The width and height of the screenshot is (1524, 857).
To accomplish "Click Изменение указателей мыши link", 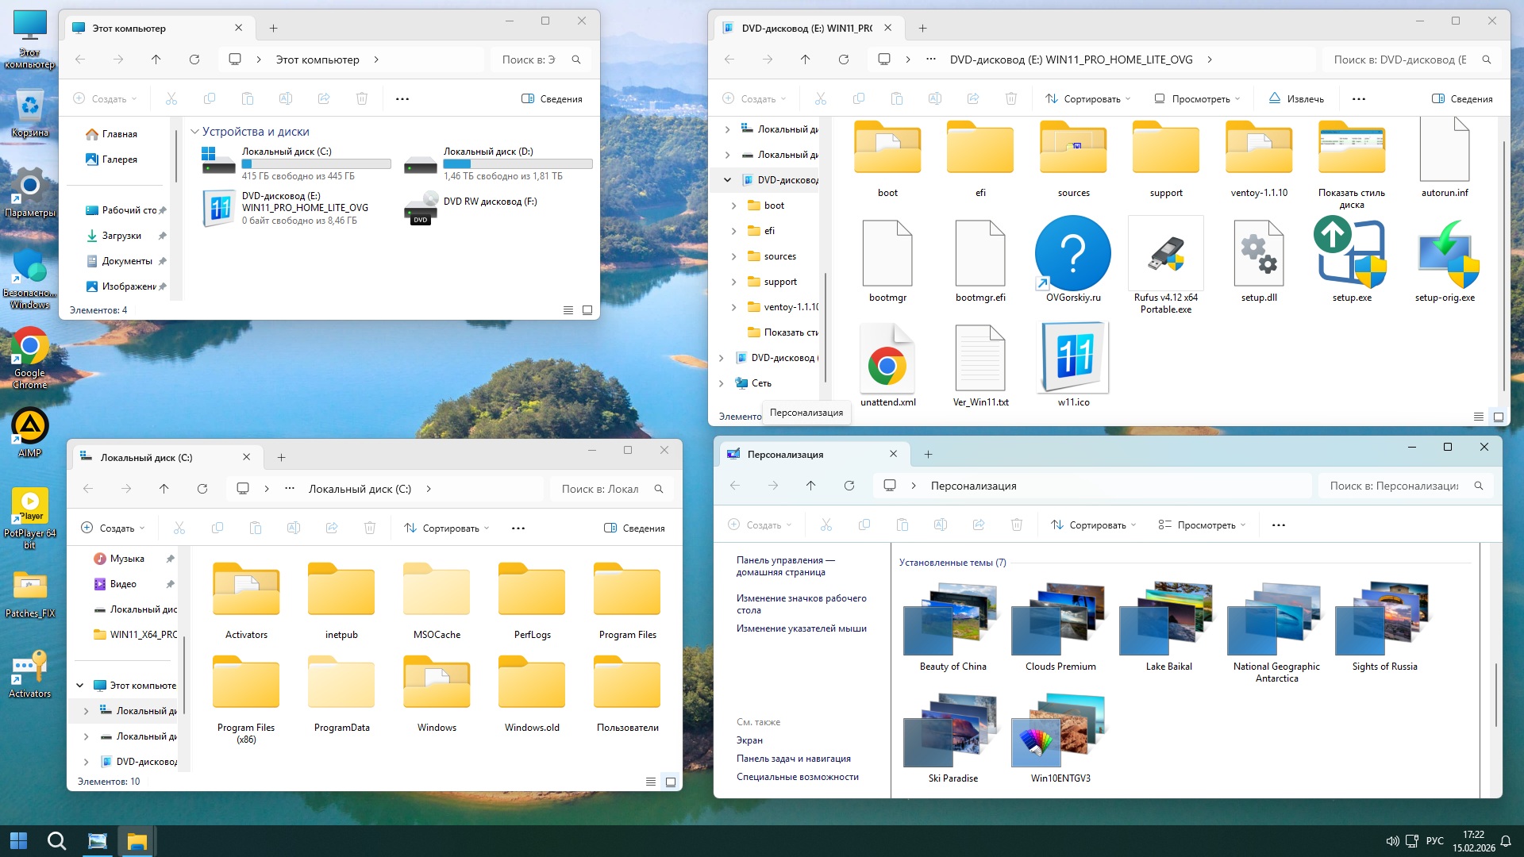I will 801,628.
